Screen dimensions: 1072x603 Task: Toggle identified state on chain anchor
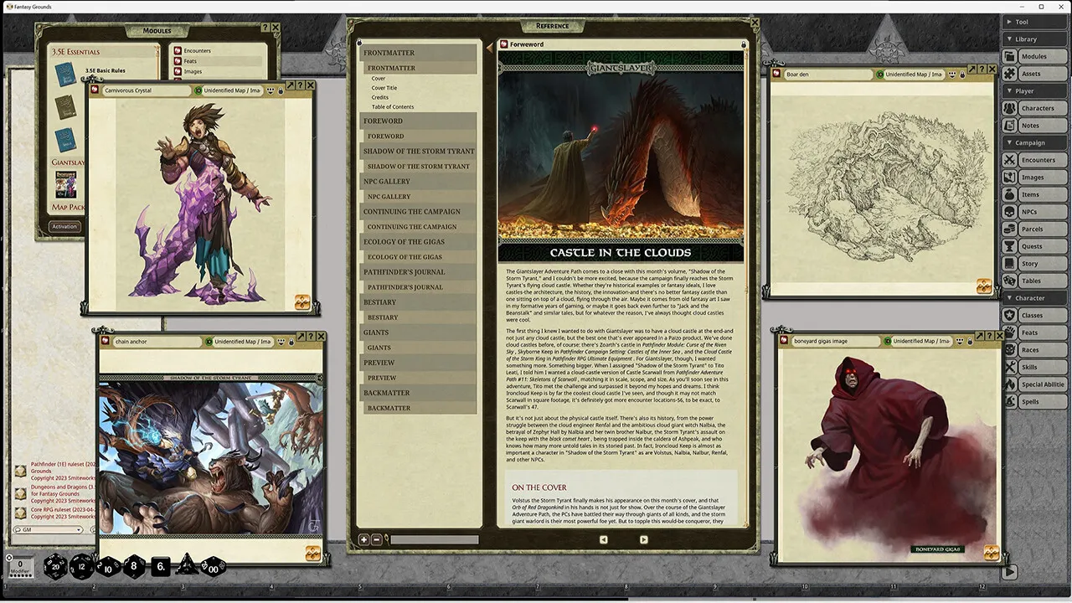tap(209, 342)
